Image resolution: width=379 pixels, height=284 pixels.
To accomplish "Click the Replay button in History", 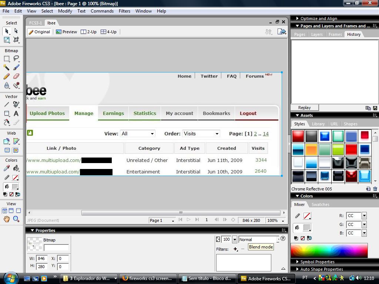I will (305, 108).
